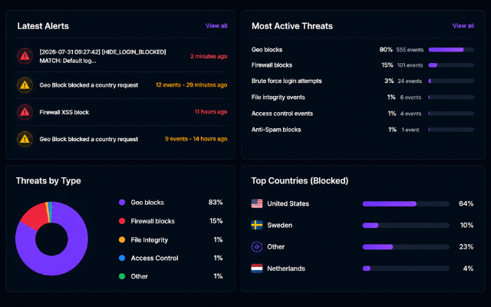The width and height of the screenshot is (491, 307).
Task: Click the File integrity events progress bar
Action: tap(451, 97)
